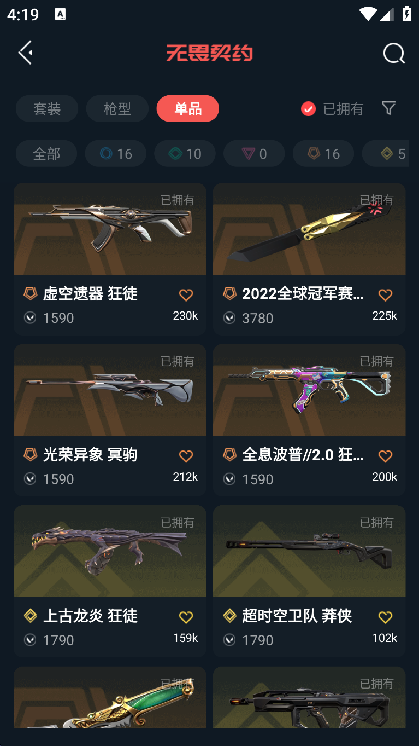
Task: Open search with the magnifier icon
Action: point(393,53)
